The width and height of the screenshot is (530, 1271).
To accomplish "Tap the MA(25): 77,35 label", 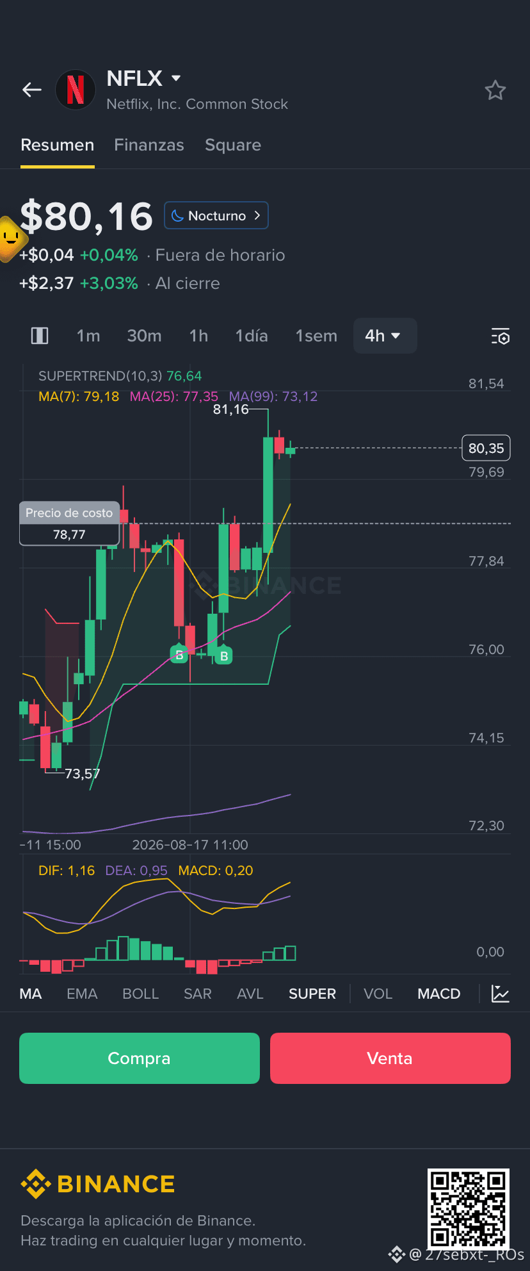I will pos(174,397).
